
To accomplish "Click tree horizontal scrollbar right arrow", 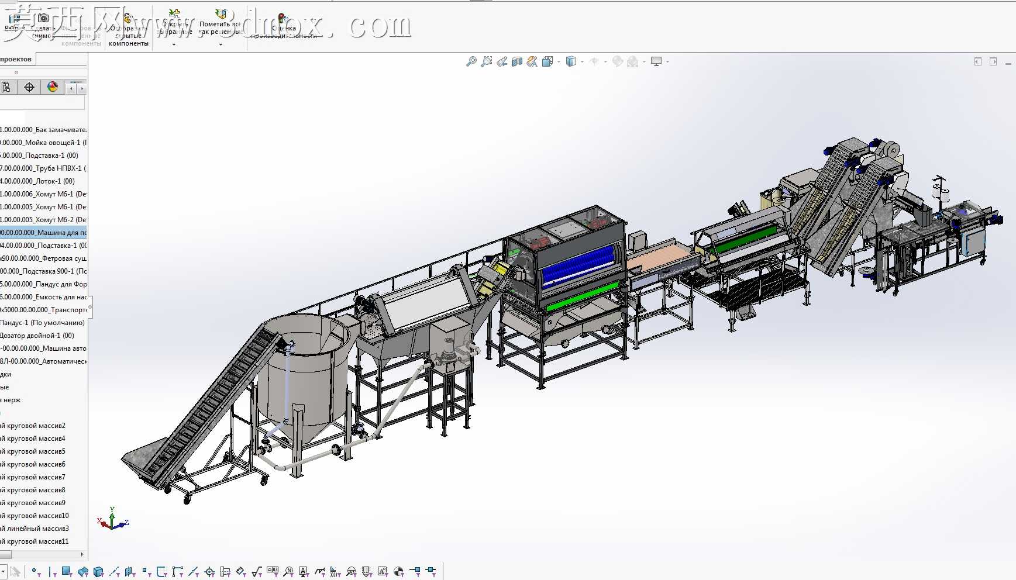I will tap(82, 554).
